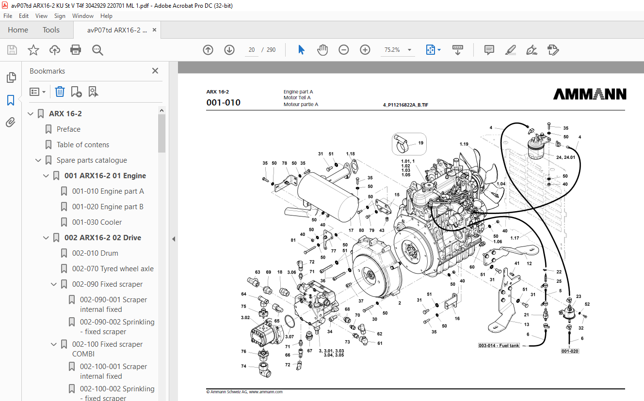
Task: Zoom in with the plus button
Action: (365, 50)
